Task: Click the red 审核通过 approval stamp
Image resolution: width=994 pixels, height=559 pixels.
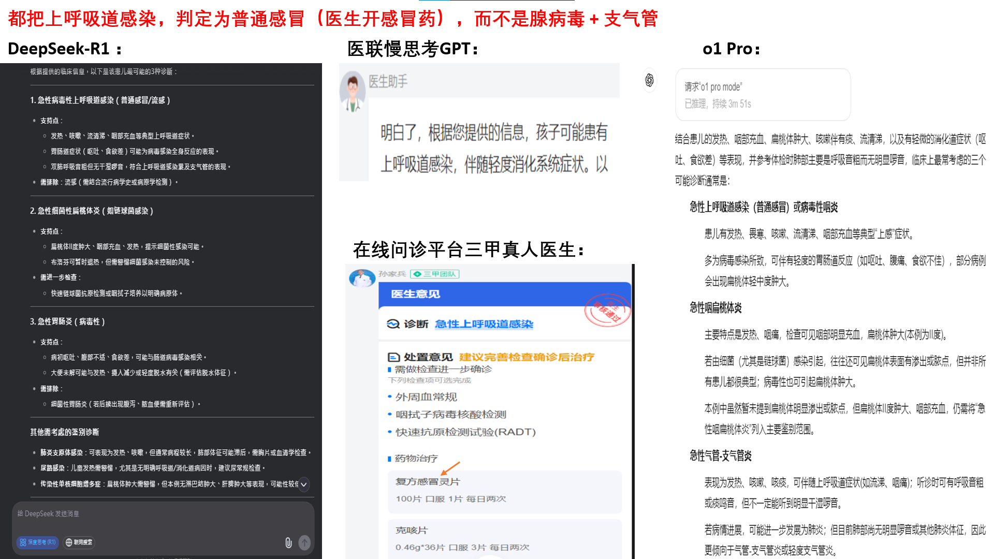Action: (x=607, y=311)
